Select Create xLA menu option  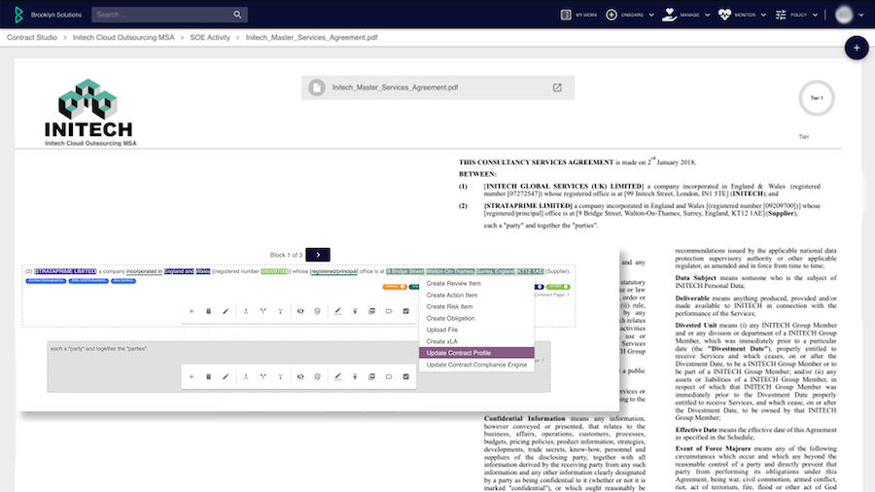(476, 341)
